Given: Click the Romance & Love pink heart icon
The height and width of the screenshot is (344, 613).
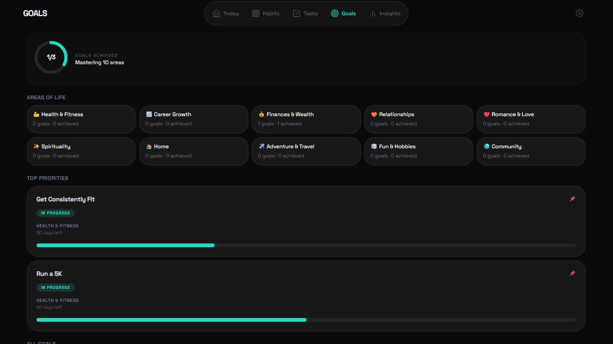Looking at the screenshot, I should click(x=486, y=114).
